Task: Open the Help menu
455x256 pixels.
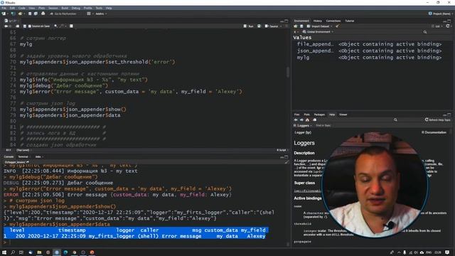Action: (x=109, y=8)
